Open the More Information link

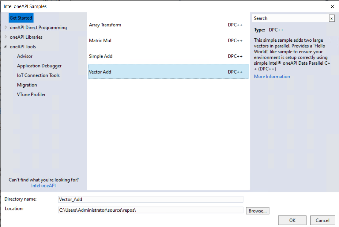click(272, 77)
